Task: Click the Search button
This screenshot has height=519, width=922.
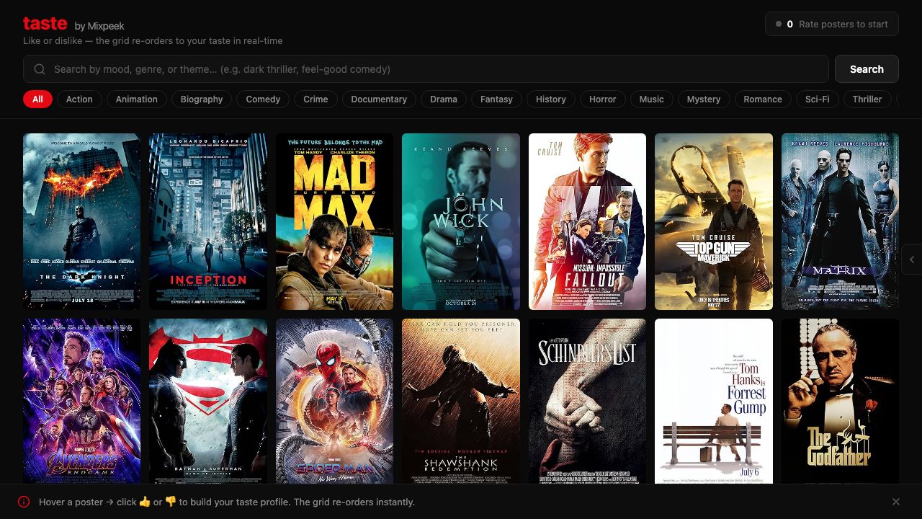Action: (x=867, y=69)
